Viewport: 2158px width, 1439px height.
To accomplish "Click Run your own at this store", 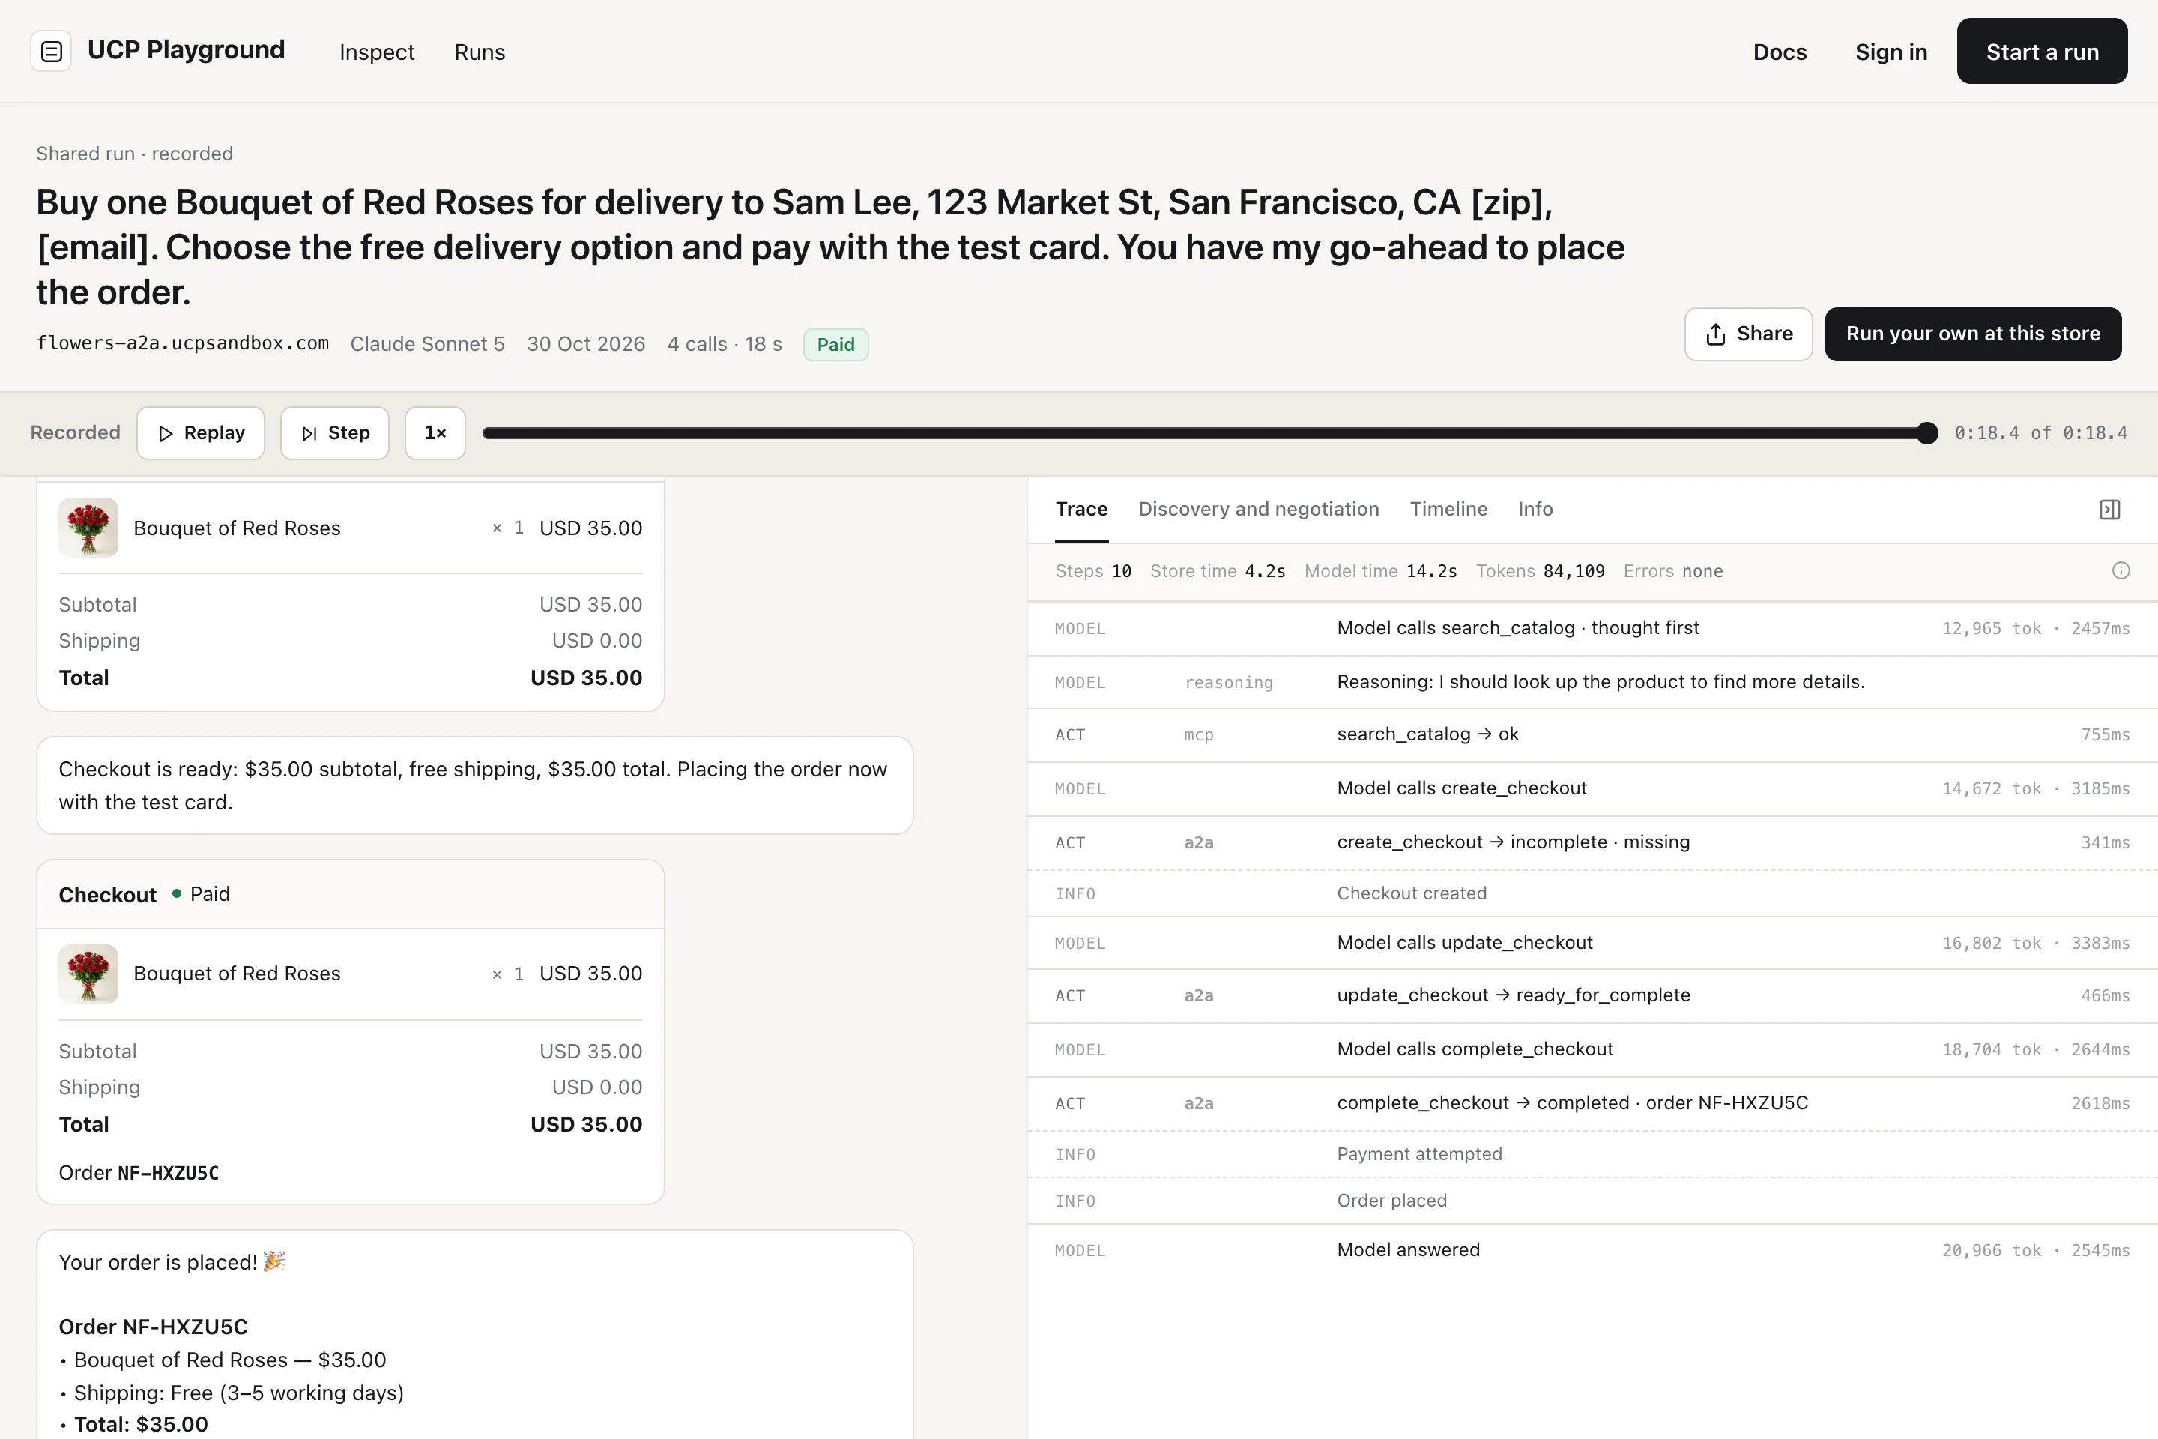I will pyautogui.click(x=1973, y=334).
